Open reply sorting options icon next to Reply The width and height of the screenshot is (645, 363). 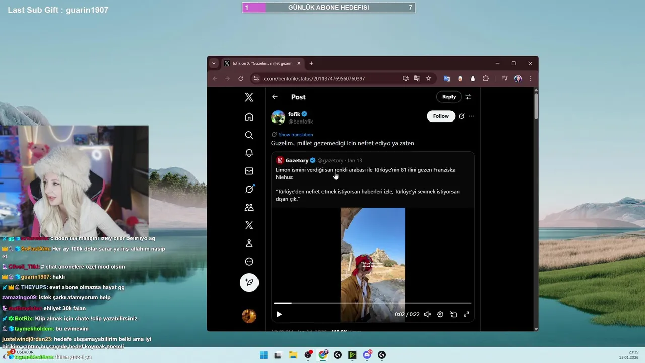click(x=468, y=97)
